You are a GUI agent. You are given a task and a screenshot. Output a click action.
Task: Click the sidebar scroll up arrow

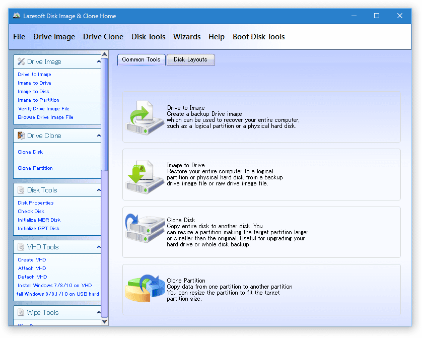[104, 54]
